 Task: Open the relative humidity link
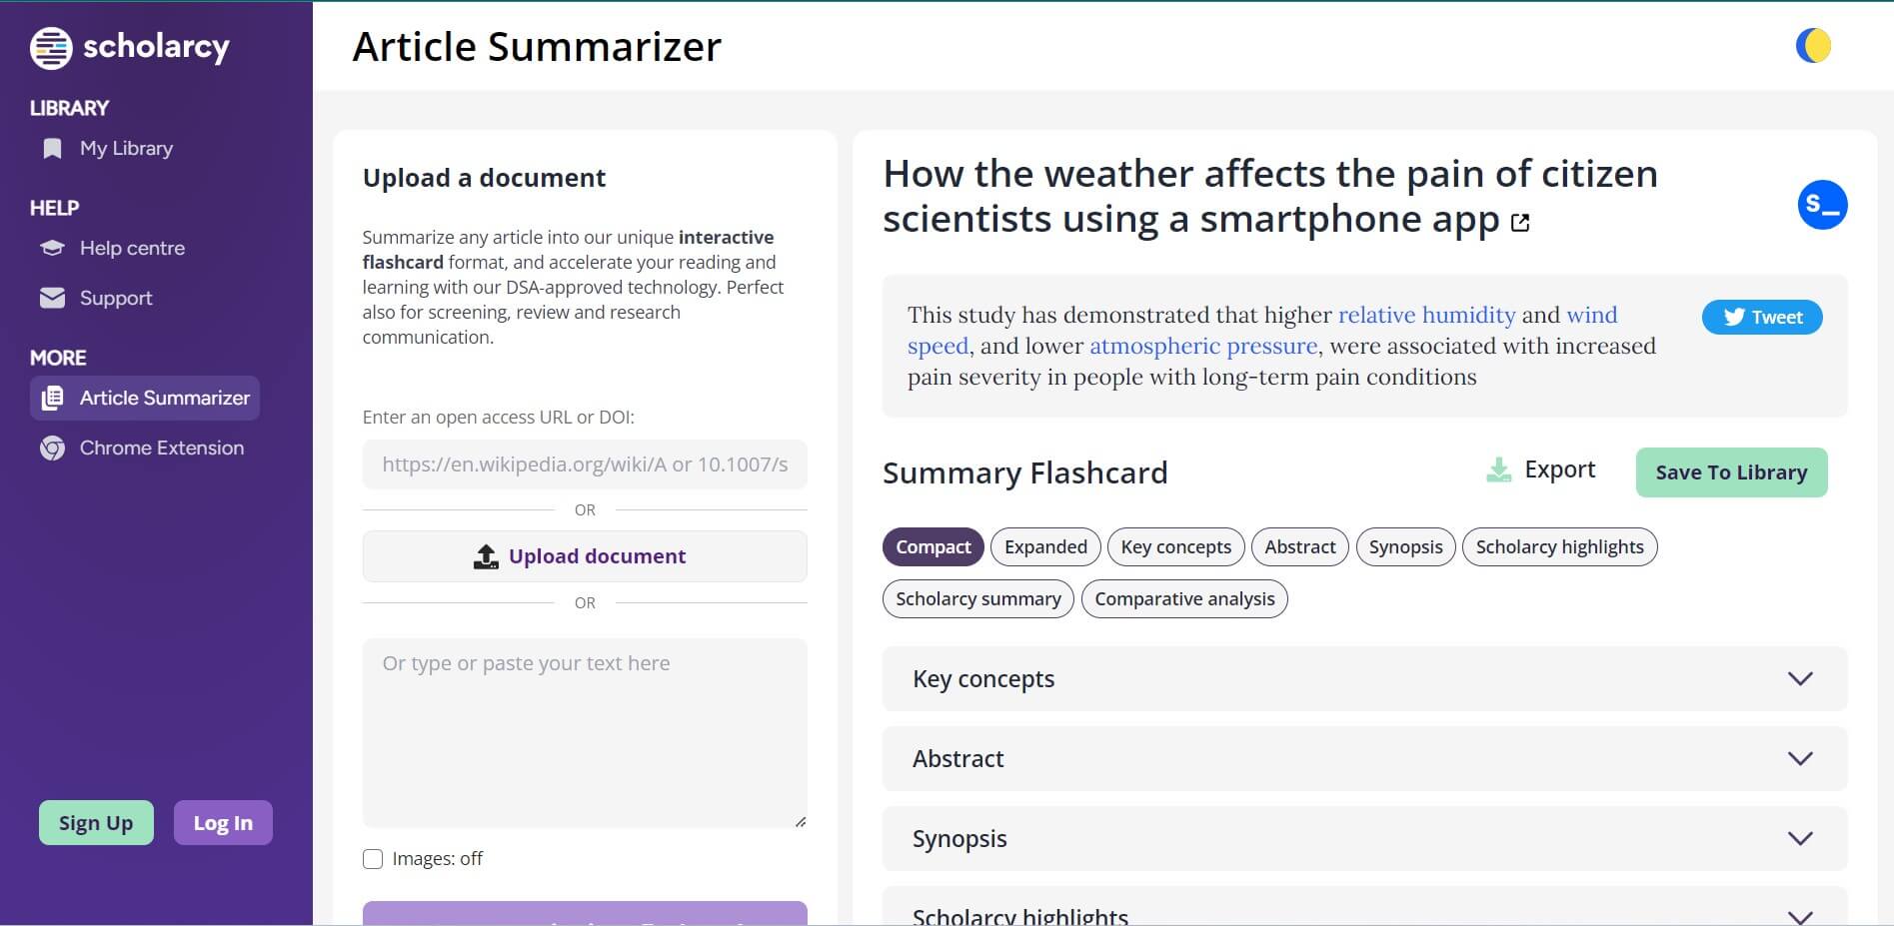point(1426,316)
